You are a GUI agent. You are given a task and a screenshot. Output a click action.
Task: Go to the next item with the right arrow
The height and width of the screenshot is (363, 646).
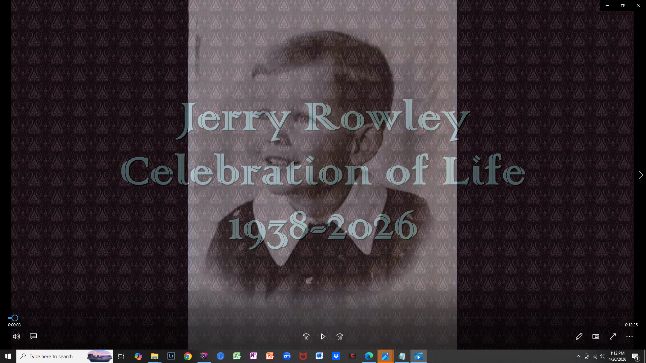pyautogui.click(x=641, y=175)
